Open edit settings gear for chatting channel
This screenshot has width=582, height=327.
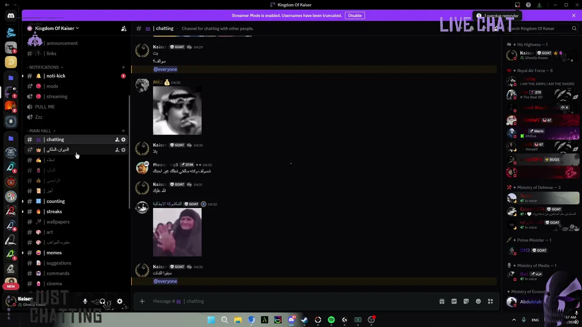(123, 139)
